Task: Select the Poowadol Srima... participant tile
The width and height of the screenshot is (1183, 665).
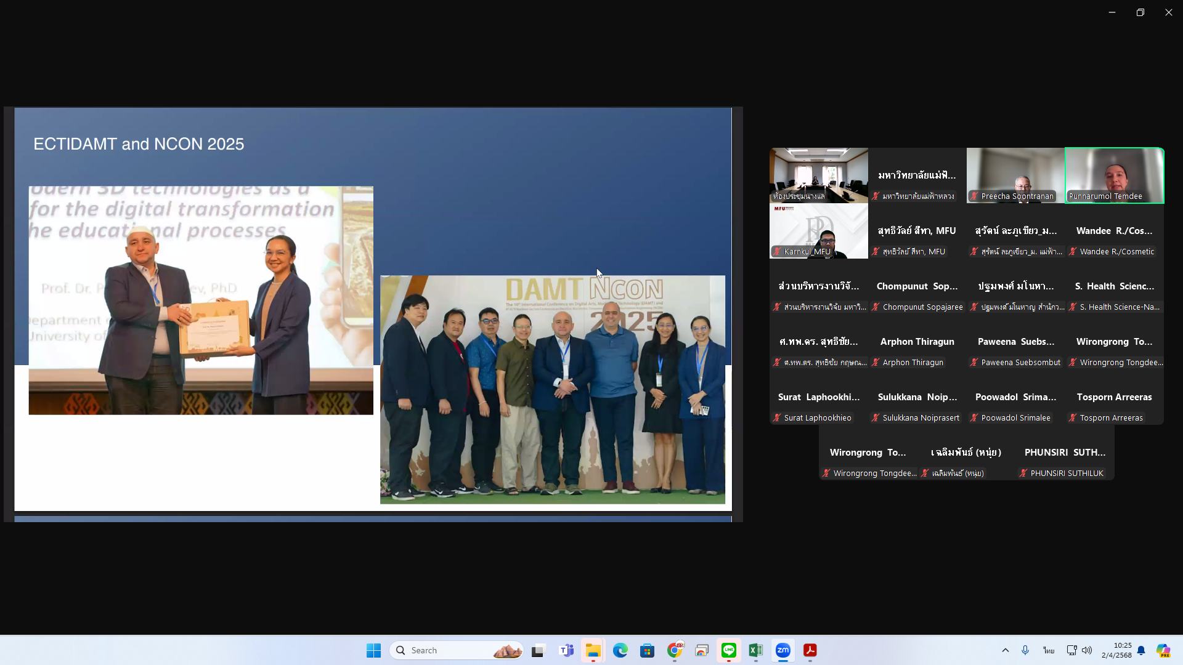Action: point(1016,397)
